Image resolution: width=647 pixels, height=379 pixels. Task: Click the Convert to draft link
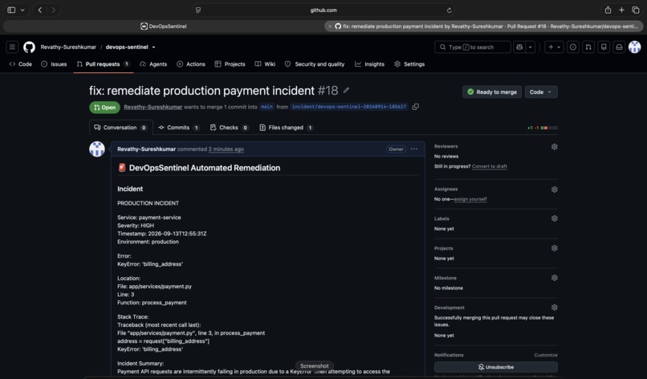coord(490,166)
